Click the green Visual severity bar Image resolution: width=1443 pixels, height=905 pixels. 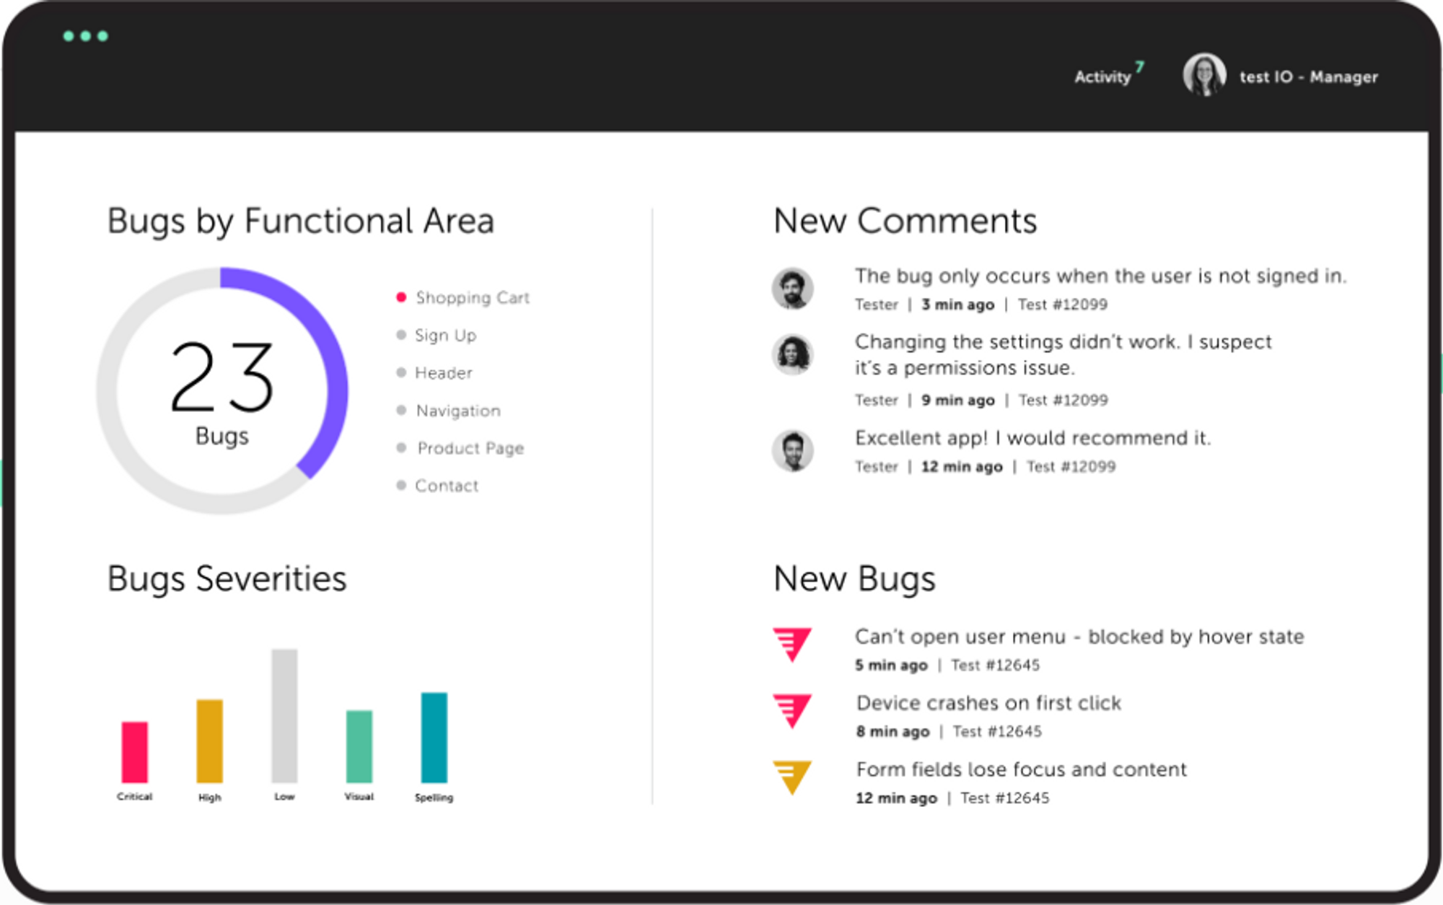359,746
